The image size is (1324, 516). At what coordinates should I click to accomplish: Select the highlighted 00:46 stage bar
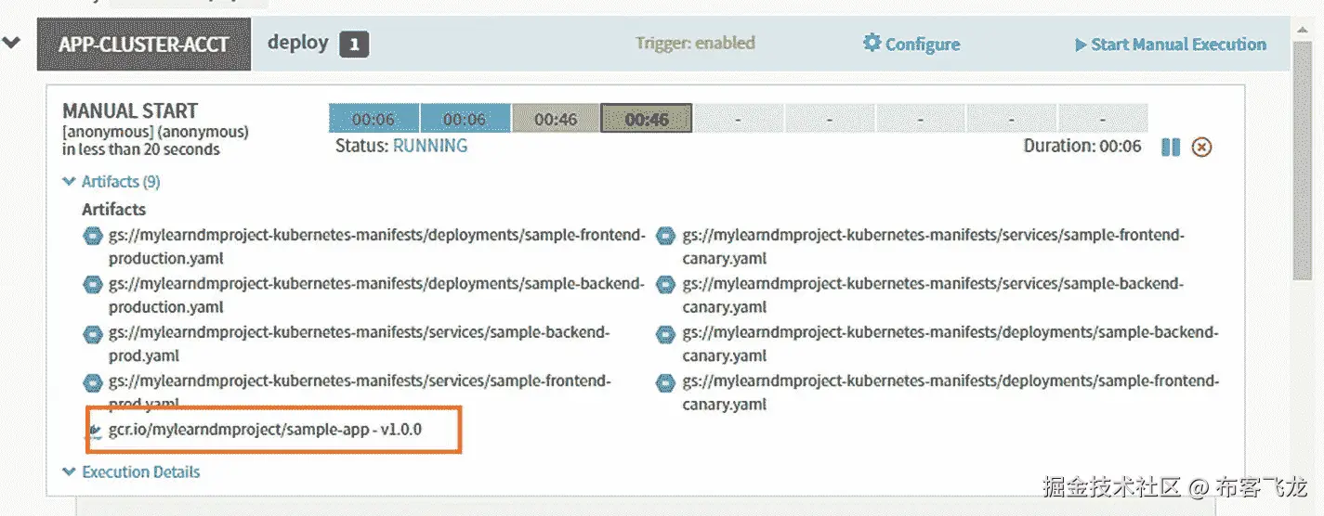tap(647, 119)
